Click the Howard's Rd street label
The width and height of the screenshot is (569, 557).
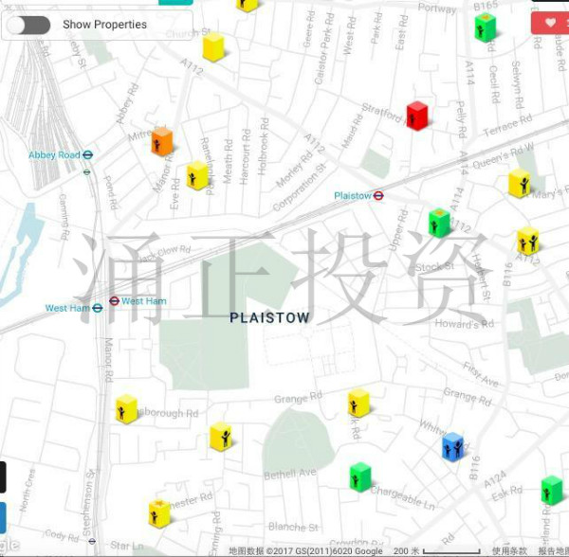465,324
